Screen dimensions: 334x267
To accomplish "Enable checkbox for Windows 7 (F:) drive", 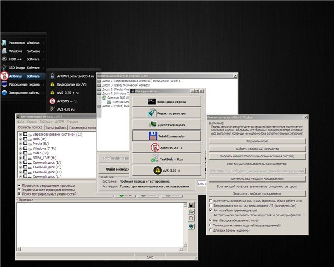I will pos(25,149).
